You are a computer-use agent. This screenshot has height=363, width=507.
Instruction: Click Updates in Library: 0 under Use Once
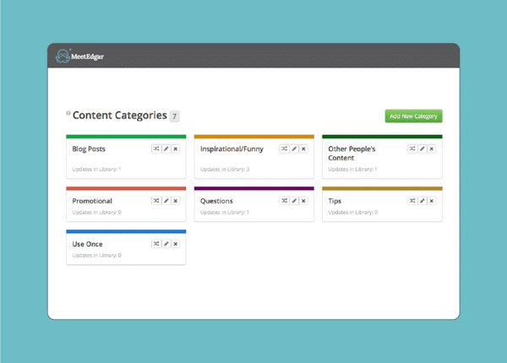tap(96, 255)
